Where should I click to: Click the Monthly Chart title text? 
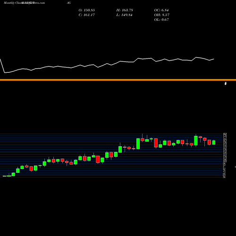pyautogui.click(x=24, y=3)
